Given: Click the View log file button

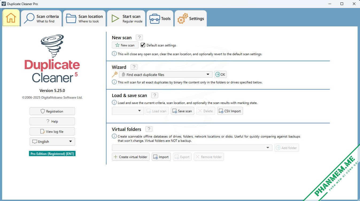Looking at the screenshot, I should (x=52, y=131).
